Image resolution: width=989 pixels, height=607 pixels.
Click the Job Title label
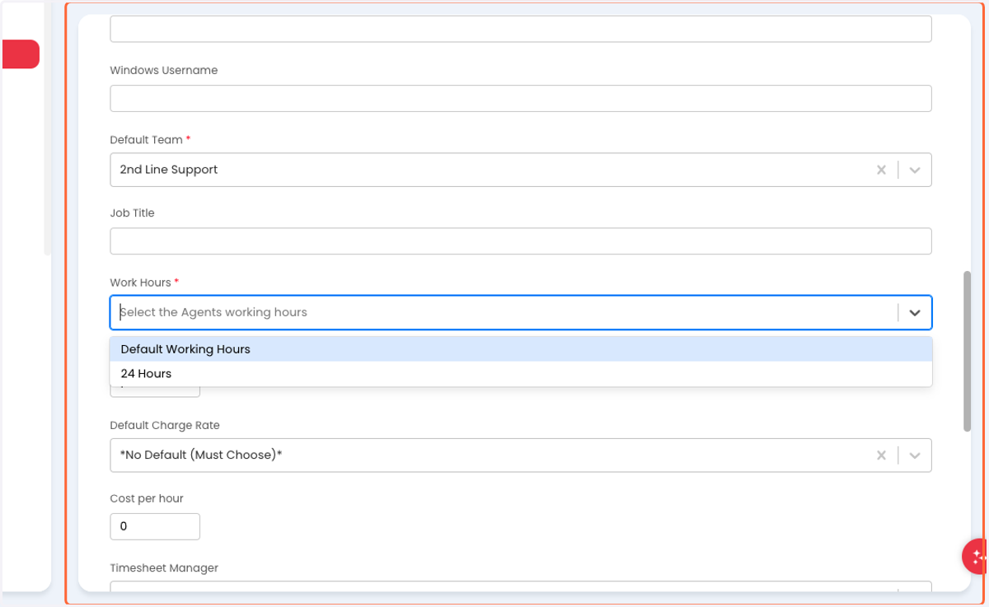click(x=133, y=213)
